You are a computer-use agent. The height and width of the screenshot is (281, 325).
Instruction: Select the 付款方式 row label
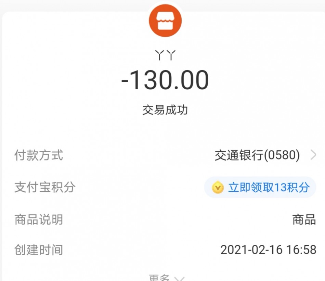coord(39,156)
